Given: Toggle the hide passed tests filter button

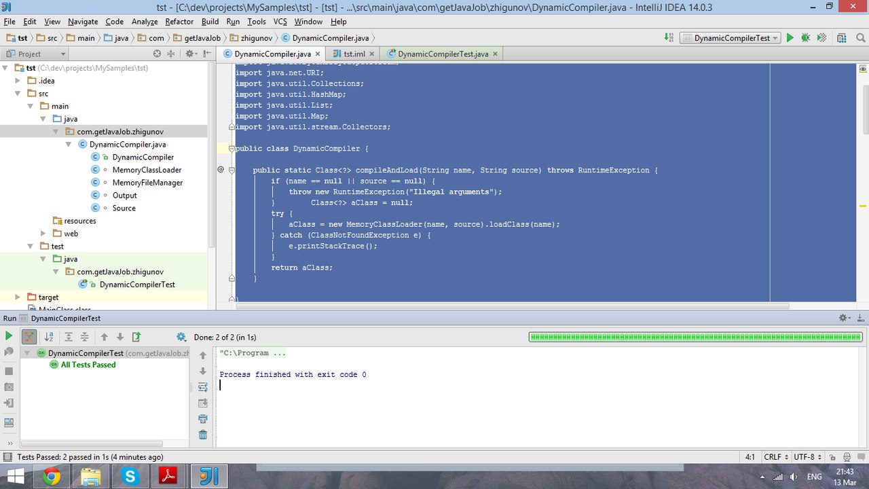Looking at the screenshot, I should point(29,336).
